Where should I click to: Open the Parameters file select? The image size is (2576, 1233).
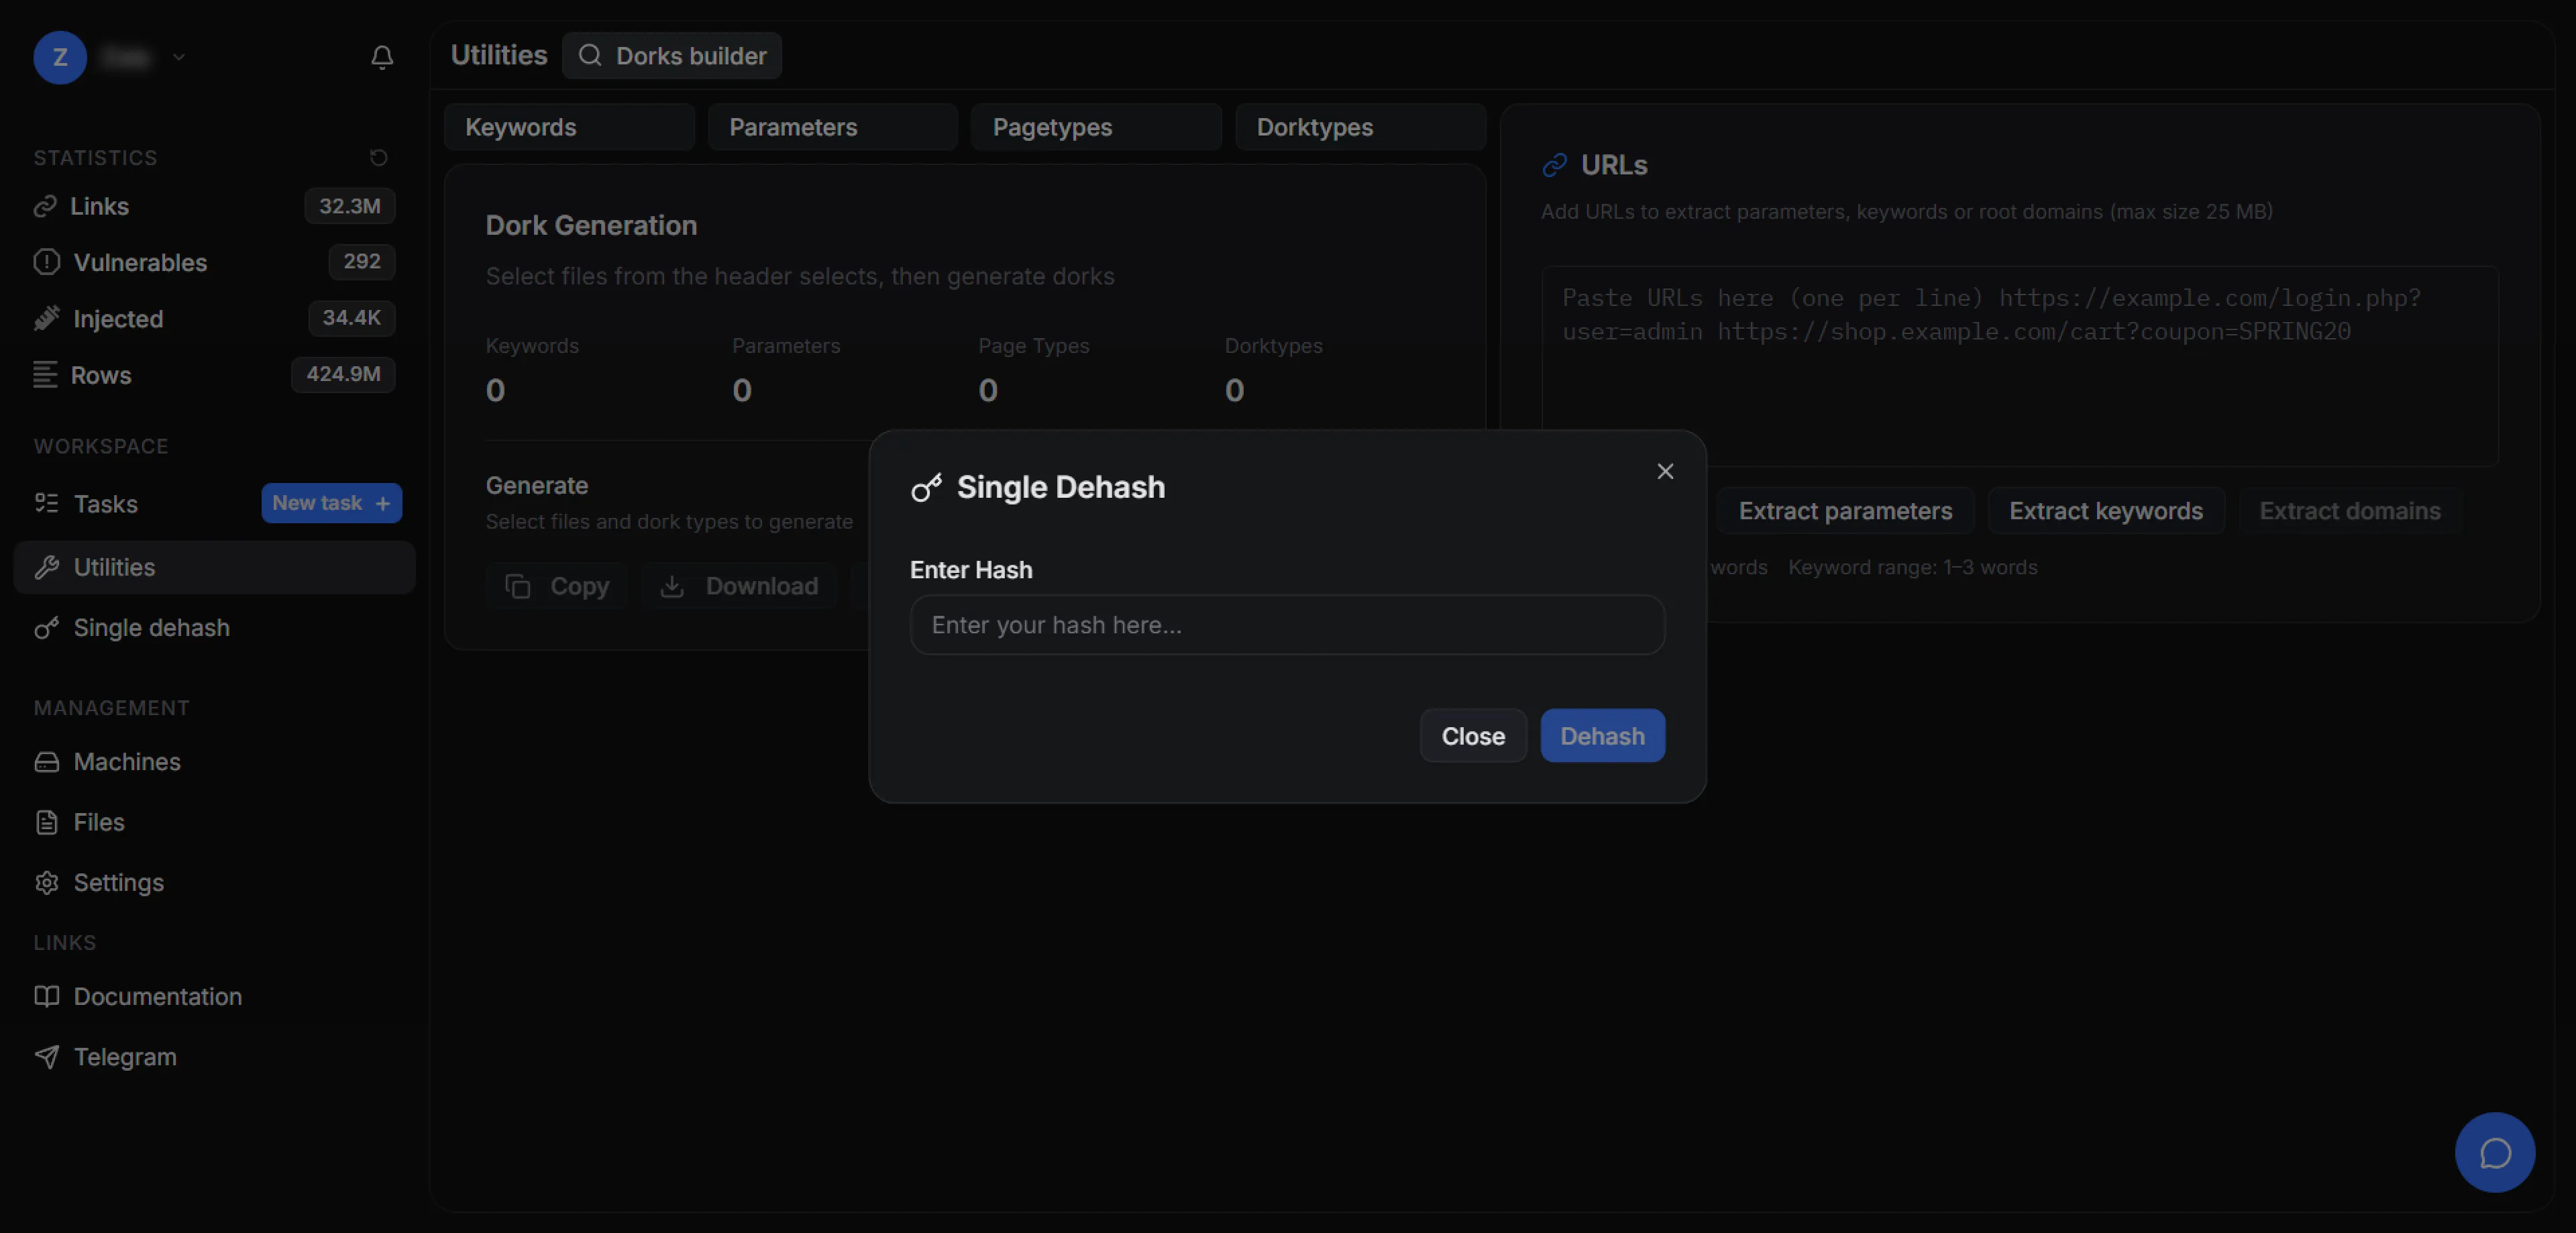(x=832, y=127)
